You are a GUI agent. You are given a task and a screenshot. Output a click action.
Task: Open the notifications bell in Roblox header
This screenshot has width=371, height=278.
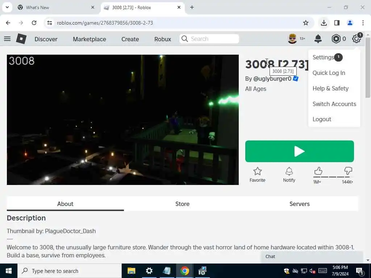(318, 39)
